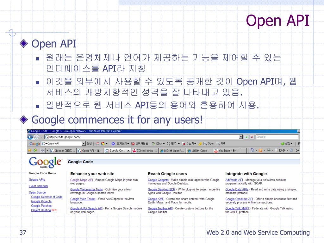Open the Google Checkout API link

pos(239,199)
